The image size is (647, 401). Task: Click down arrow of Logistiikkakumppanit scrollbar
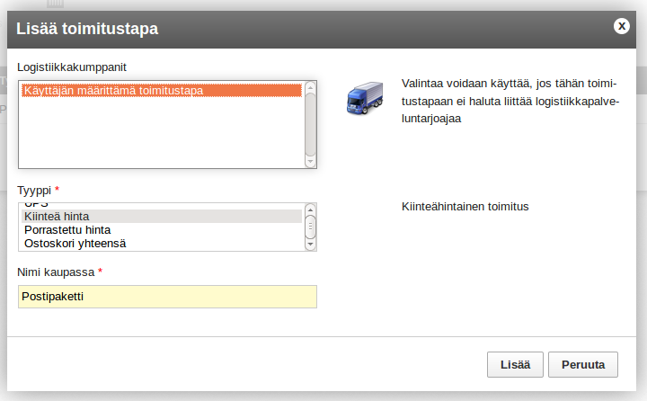[x=310, y=162]
